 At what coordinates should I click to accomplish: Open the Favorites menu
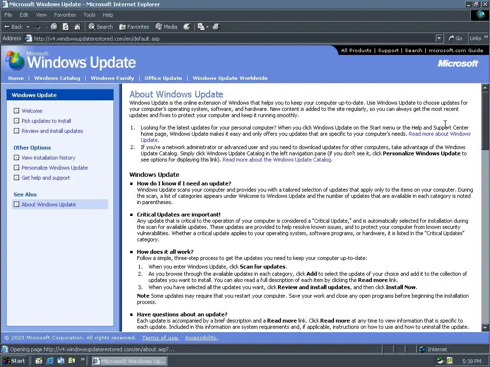[65, 15]
